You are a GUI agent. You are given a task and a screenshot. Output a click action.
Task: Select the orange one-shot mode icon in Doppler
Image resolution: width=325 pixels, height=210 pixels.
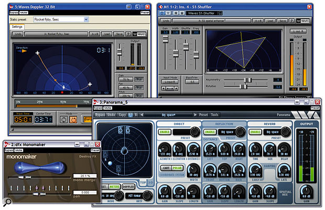(73, 120)
